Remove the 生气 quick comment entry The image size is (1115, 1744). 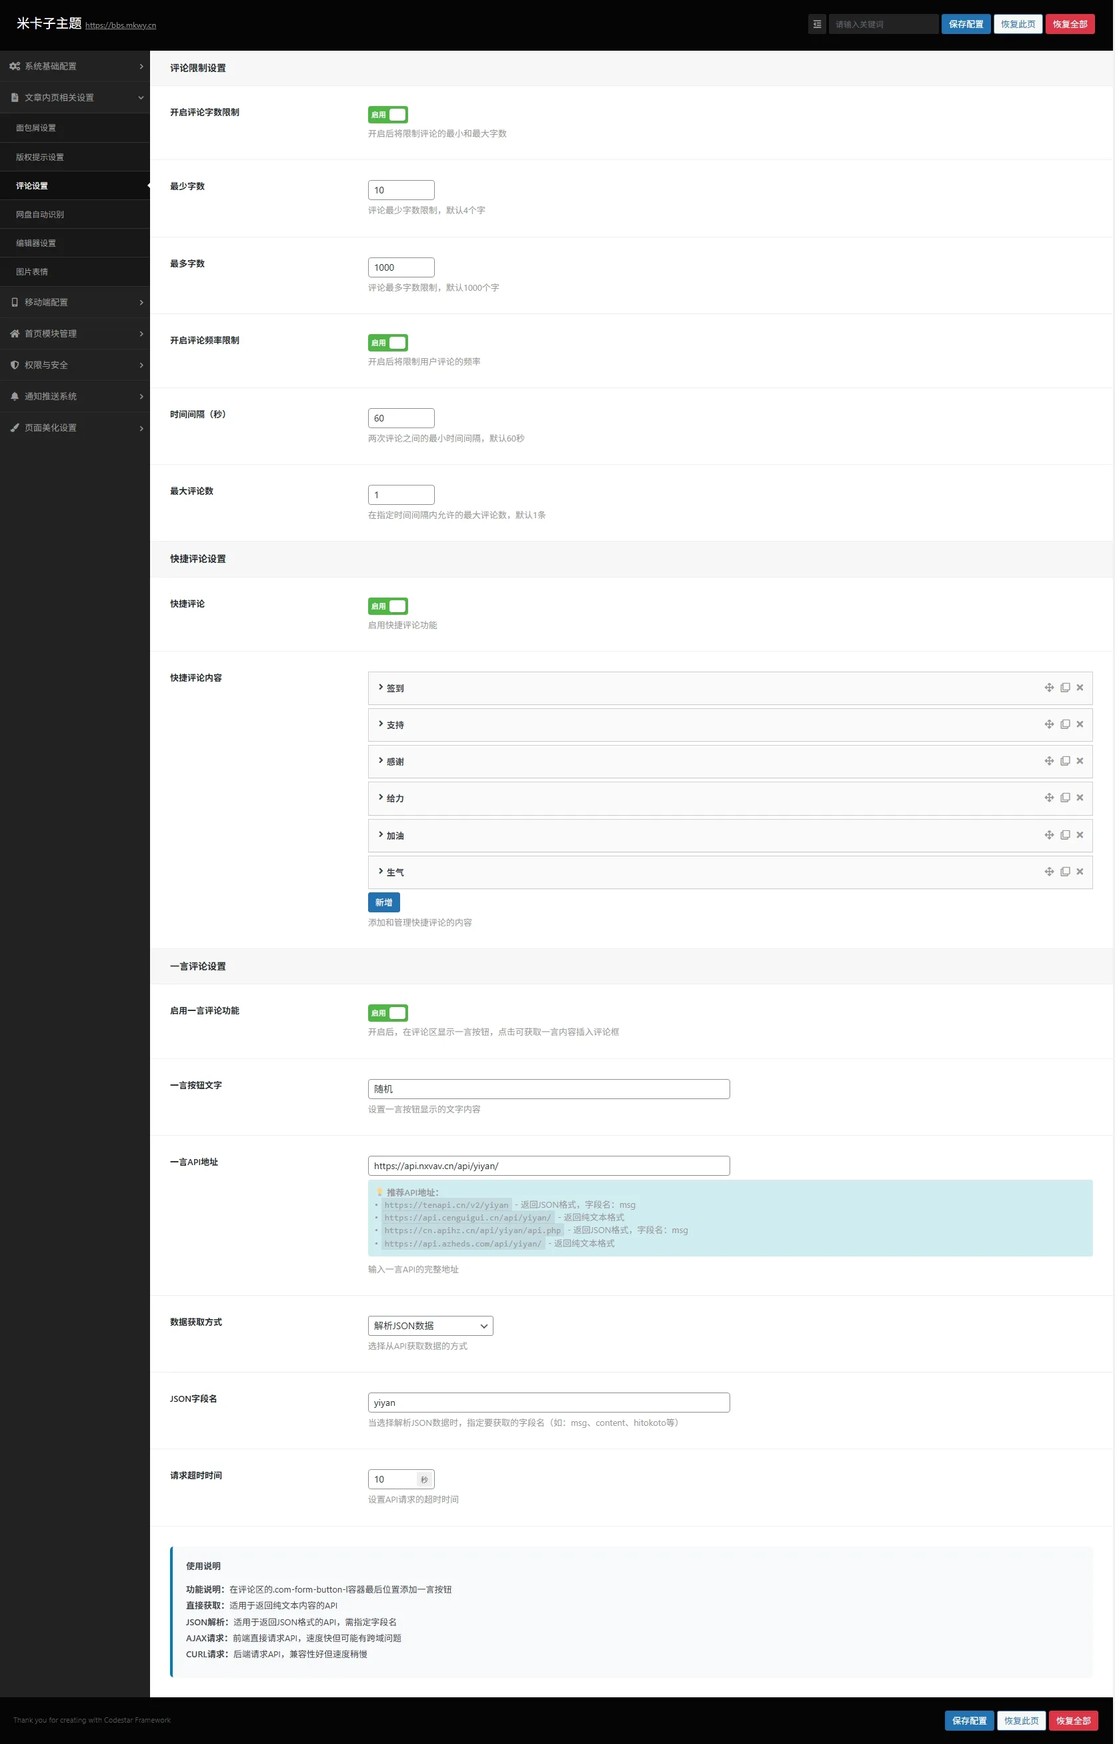coord(1080,871)
